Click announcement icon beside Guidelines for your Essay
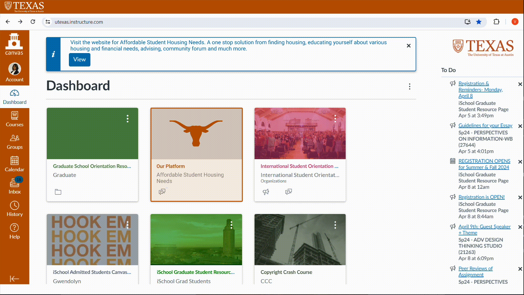The width and height of the screenshot is (524, 295). pos(452,125)
